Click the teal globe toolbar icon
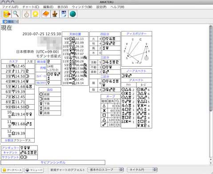Image resolution: width=213 pixels, height=174 pixels. click(x=73, y=14)
